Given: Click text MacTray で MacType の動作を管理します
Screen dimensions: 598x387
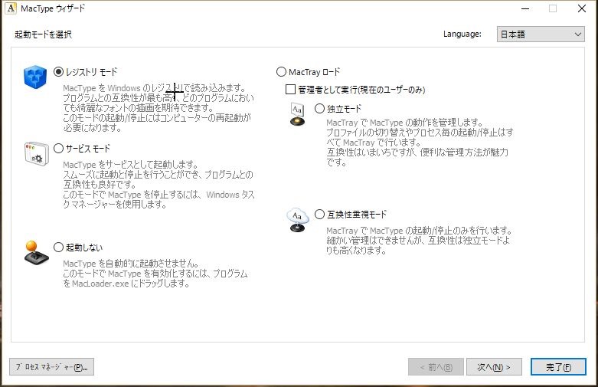Looking at the screenshot, I should click(x=404, y=123).
